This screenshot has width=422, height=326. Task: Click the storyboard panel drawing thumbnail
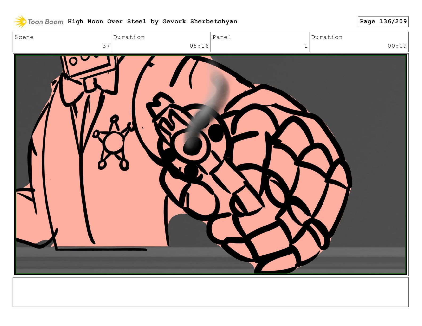point(210,164)
